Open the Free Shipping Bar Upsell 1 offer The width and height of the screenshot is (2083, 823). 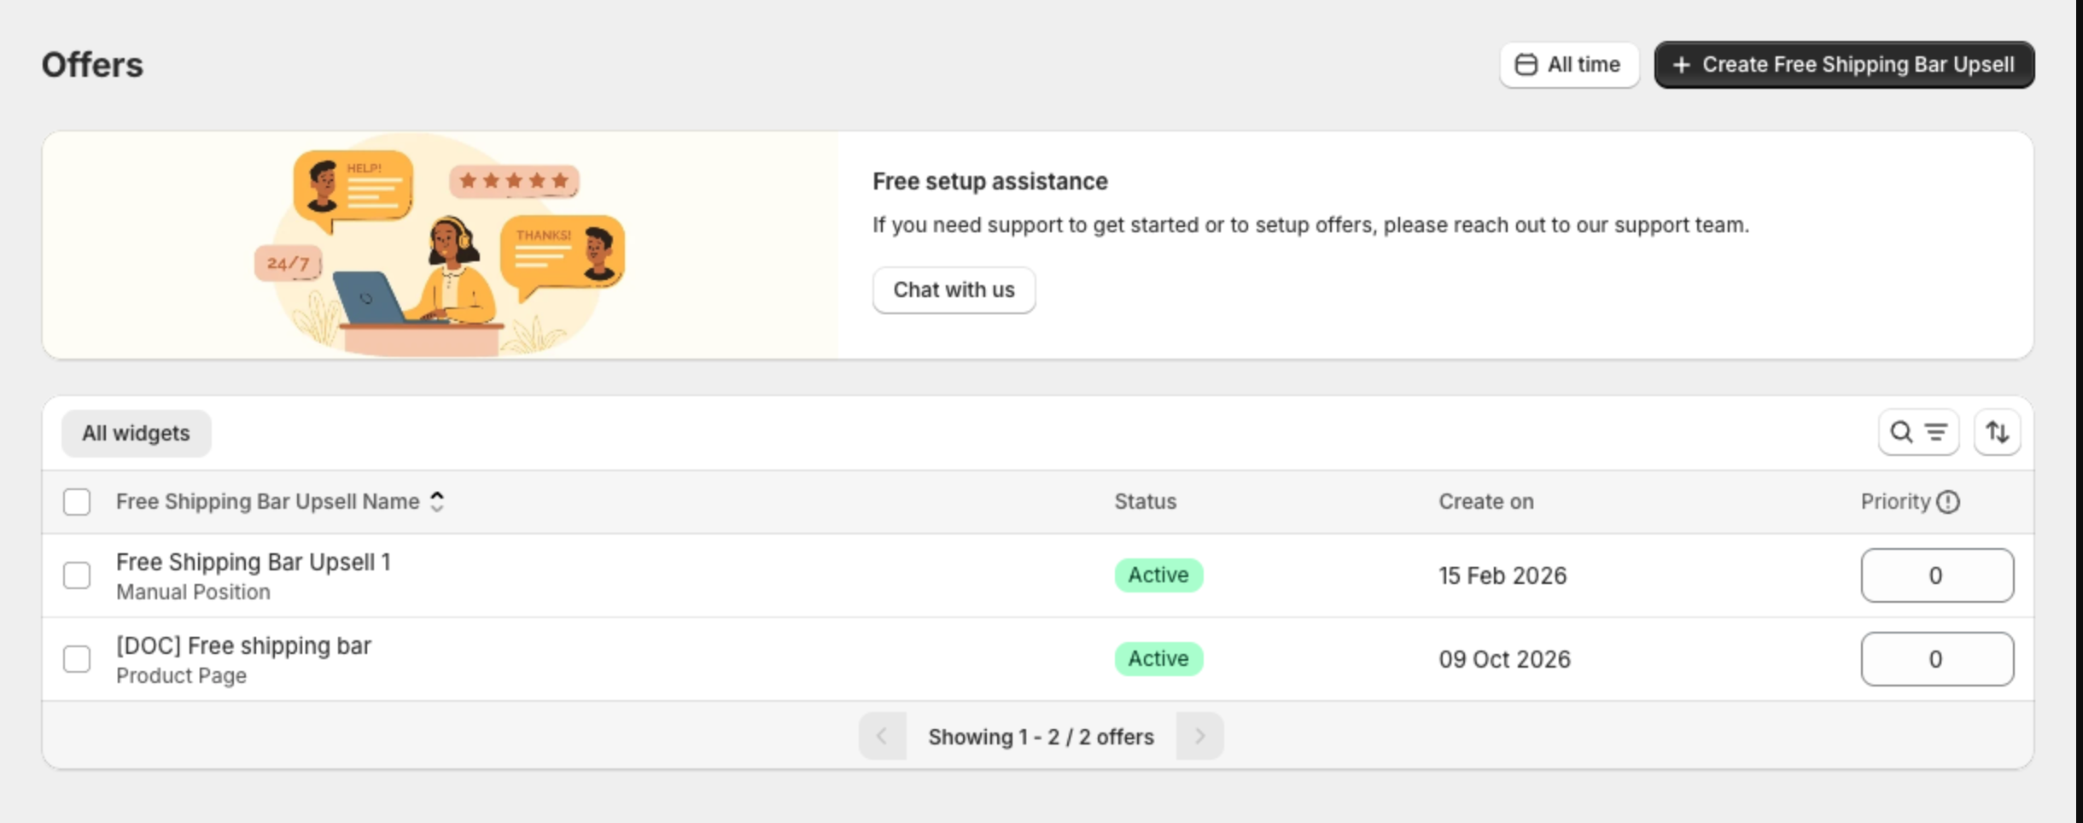pos(254,562)
